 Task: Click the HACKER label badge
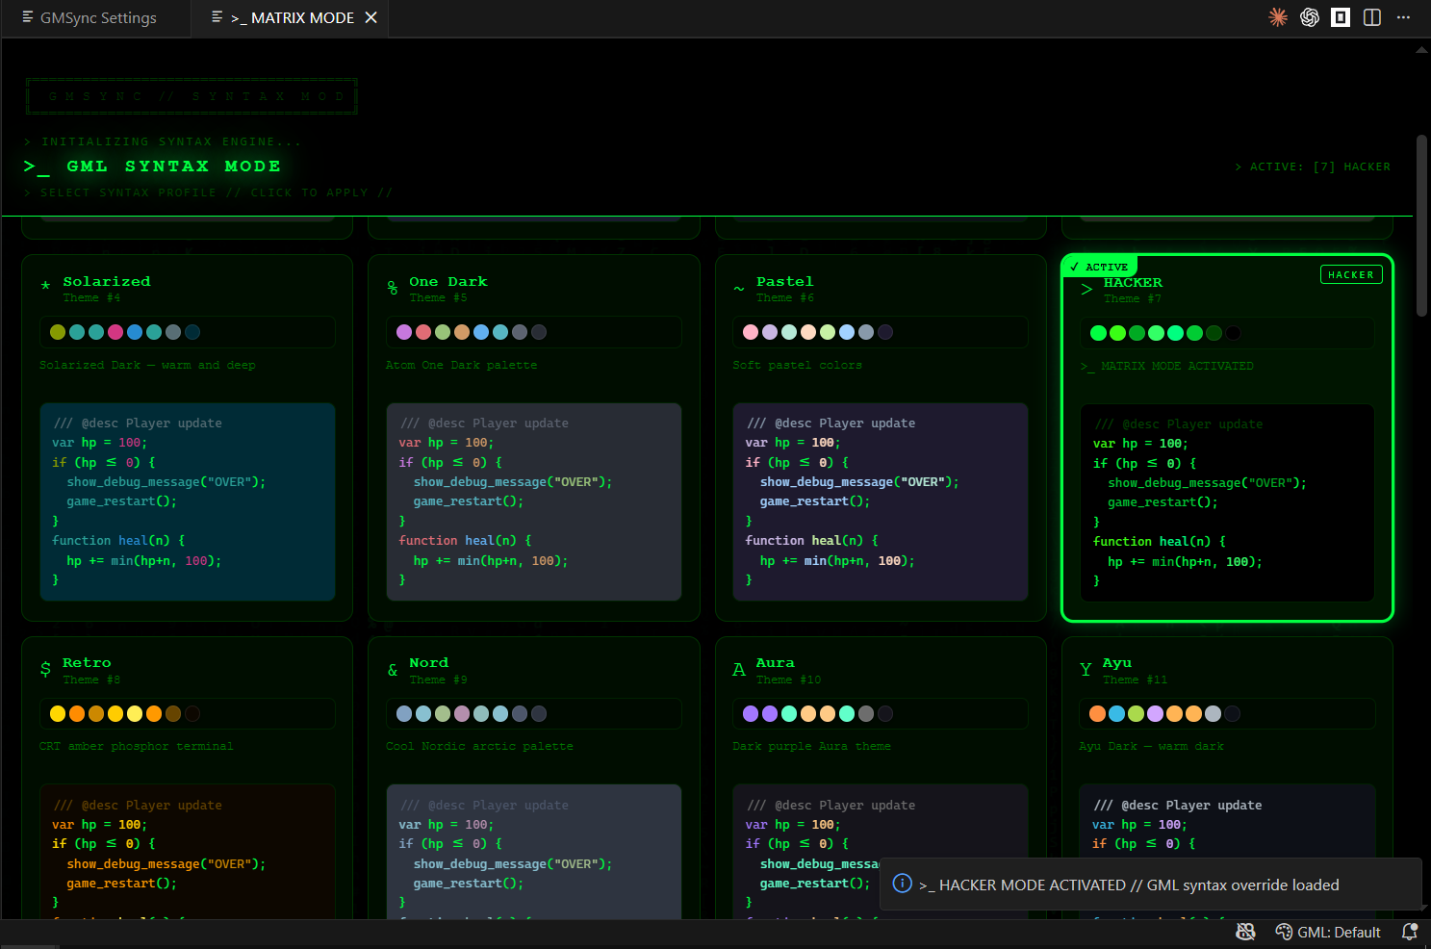1351,274
